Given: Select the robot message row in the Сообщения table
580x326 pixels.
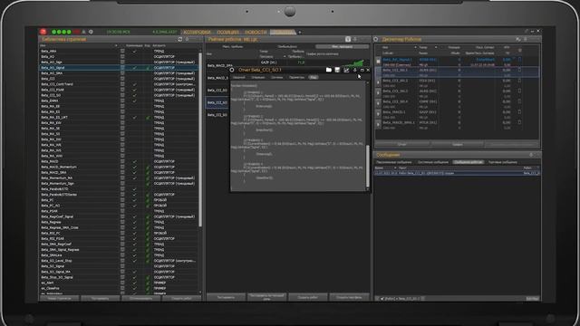Looking at the screenshot, I should pos(457,173).
